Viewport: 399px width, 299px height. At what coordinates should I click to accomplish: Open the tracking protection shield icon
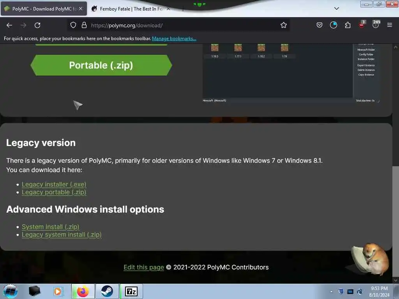point(73,25)
